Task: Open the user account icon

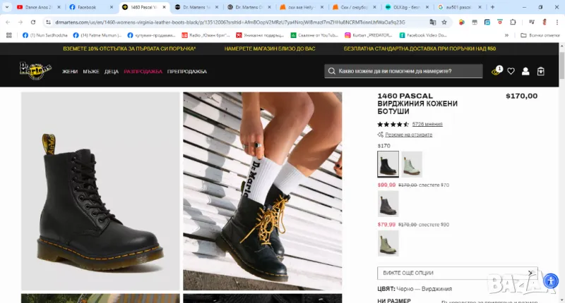Action: [x=525, y=71]
